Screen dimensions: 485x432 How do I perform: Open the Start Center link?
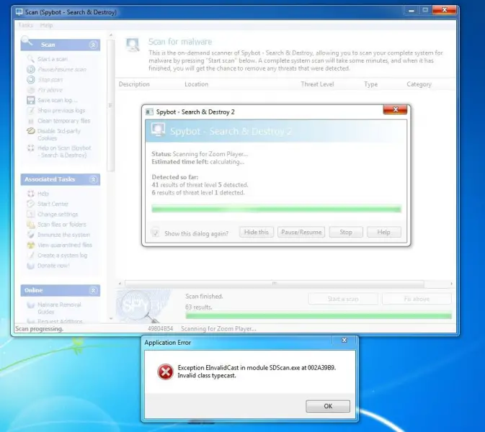coord(53,204)
